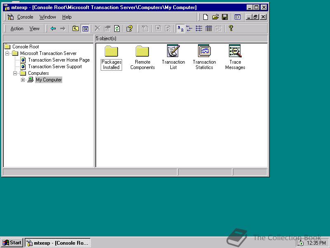This screenshot has width=330, height=248.
Task: Go back with the left arrow
Action: pyautogui.click(x=53, y=29)
